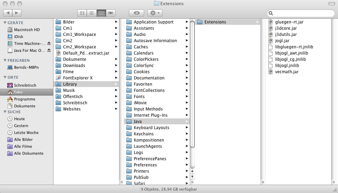Viewport: 338px width, 193px height.
Task: Click the Library column scroll-up arrow
Action: pos(192,171)
